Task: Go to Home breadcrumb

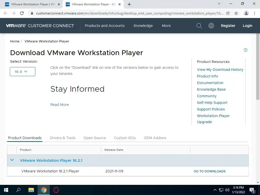Action: click(x=15, y=41)
